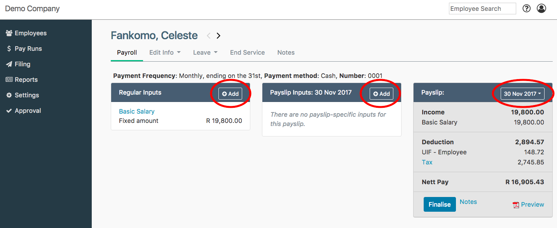
Task: Go to next employee arrow
Action: (x=218, y=36)
